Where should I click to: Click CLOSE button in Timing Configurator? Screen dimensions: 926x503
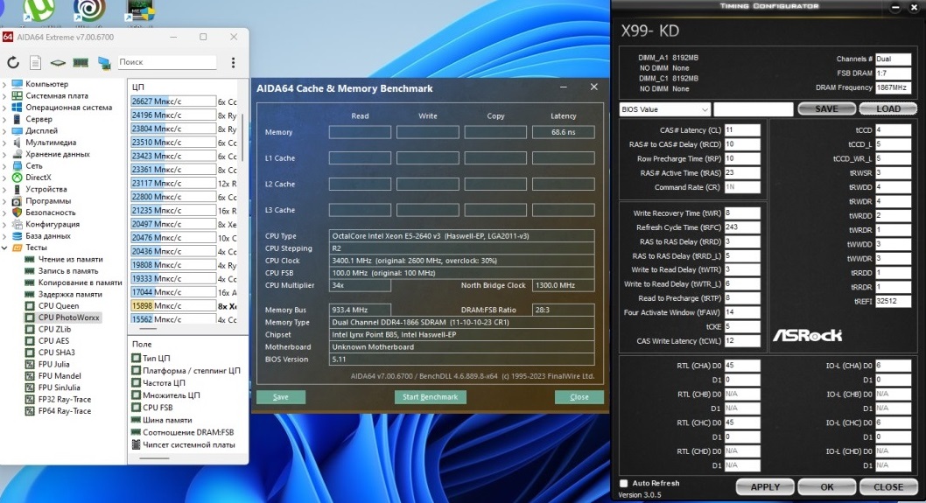point(888,487)
